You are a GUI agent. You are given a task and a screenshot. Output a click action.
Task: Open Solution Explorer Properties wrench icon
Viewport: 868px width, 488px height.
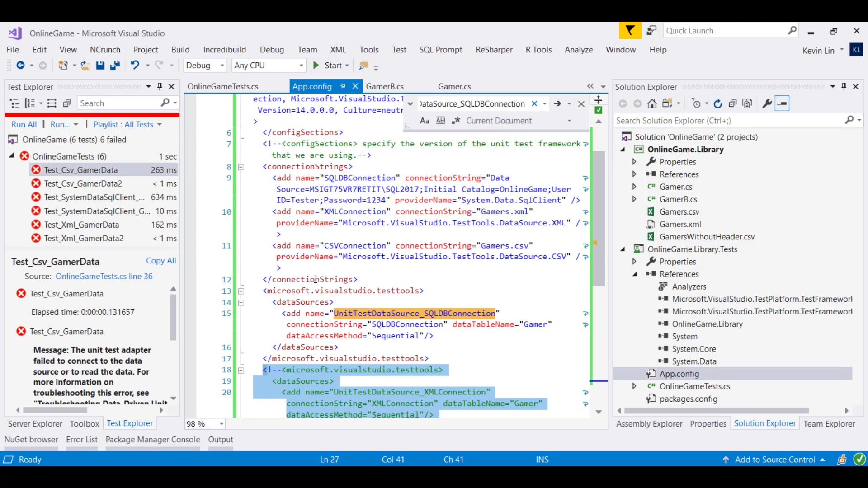(766, 103)
